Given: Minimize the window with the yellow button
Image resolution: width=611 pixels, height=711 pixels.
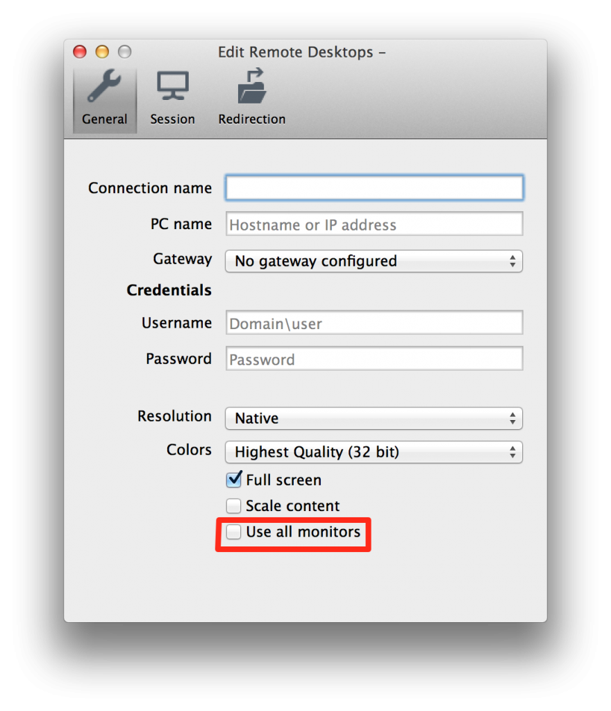Looking at the screenshot, I should pyautogui.click(x=101, y=51).
